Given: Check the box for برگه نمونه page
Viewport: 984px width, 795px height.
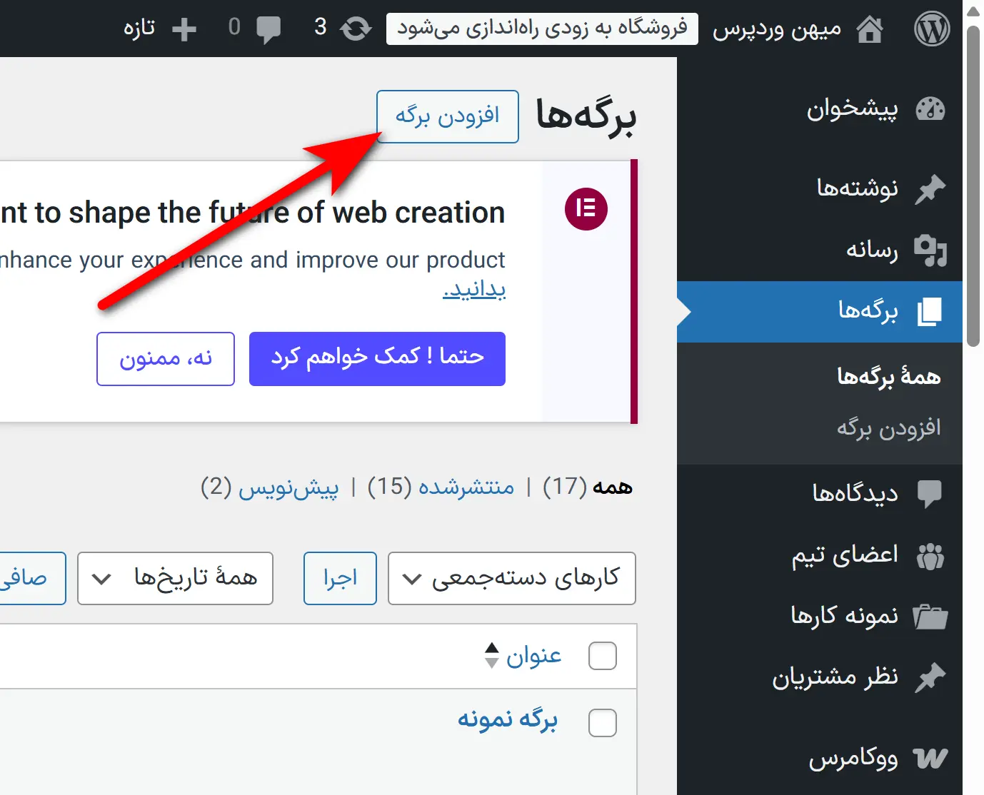Looking at the screenshot, I should coord(602,722).
